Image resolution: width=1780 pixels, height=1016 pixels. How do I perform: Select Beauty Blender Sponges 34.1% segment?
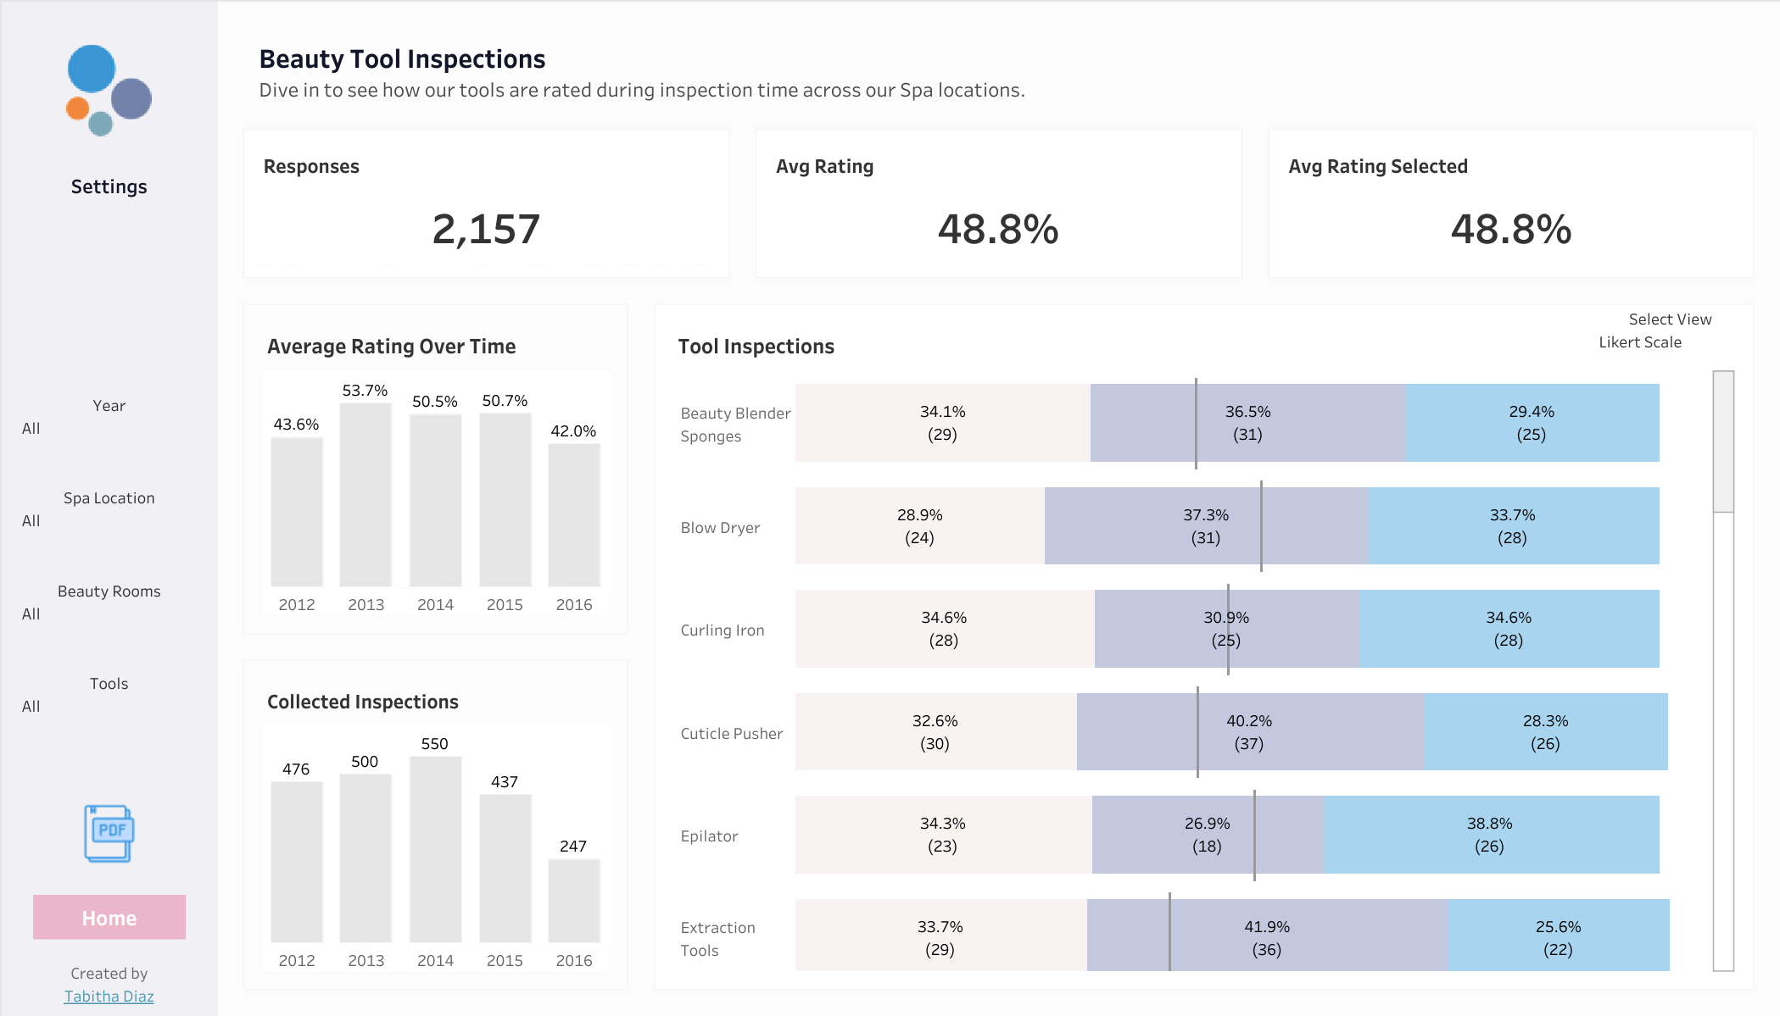[943, 423]
